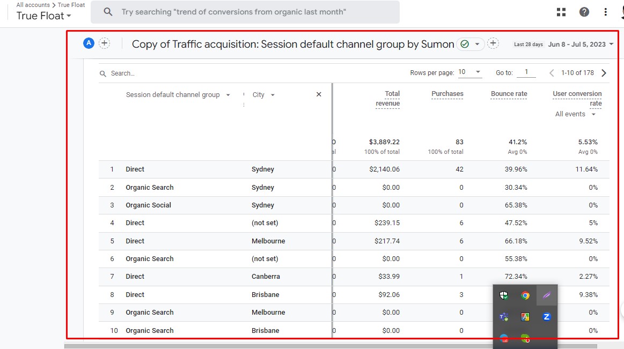Click the blue 'A' all users segment badge
Image resolution: width=624 pixels, height=349 pixels.
click(89, 43)
